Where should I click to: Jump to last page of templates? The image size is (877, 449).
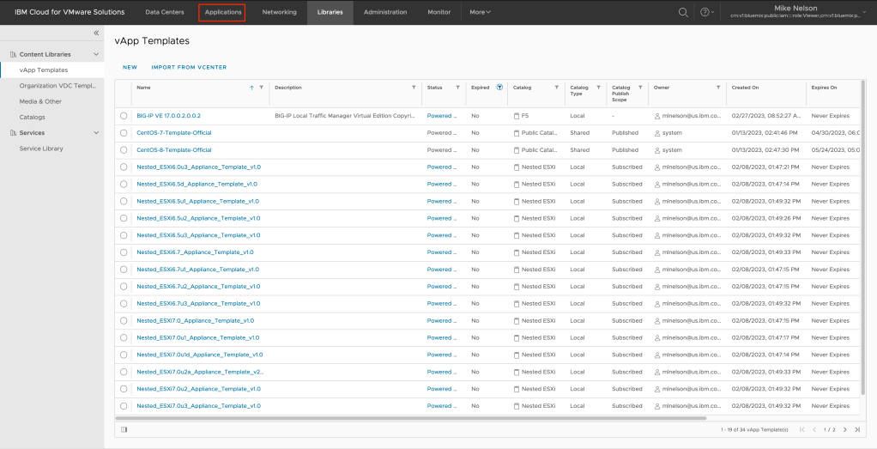click(x=856, y=429)
